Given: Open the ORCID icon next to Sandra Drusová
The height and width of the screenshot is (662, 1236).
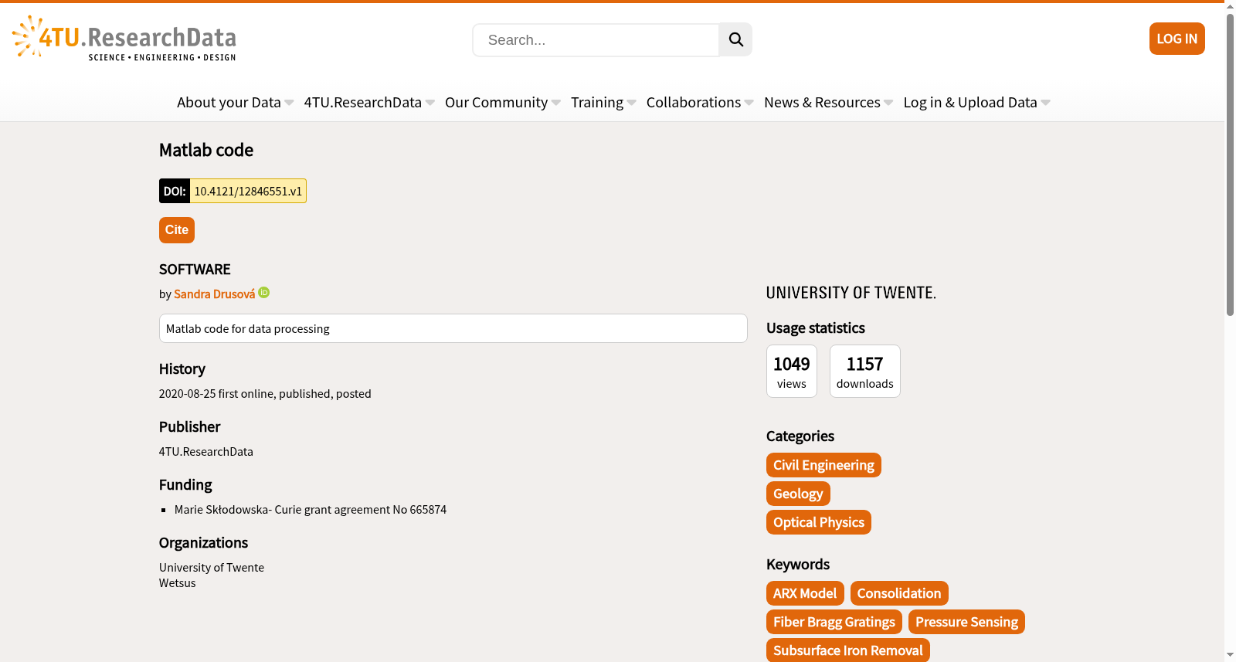Looking at the screenshot, I should [x=264, y=293].
